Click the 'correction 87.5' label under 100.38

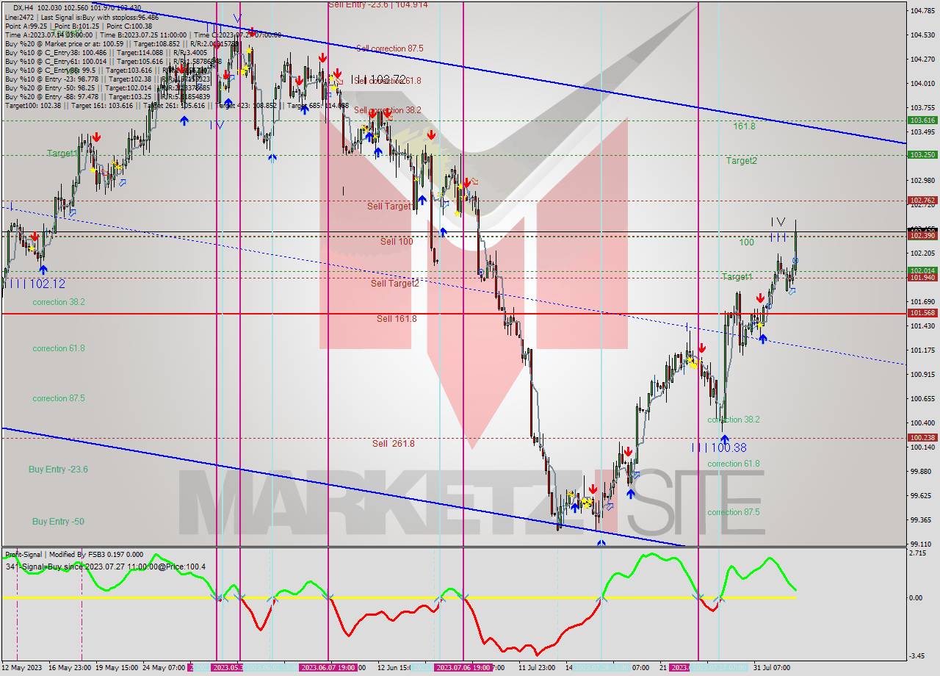coord(734,513)
